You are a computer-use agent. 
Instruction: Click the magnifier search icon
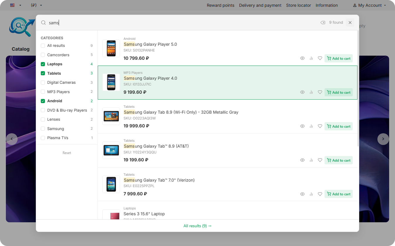(x=43, y=23)
